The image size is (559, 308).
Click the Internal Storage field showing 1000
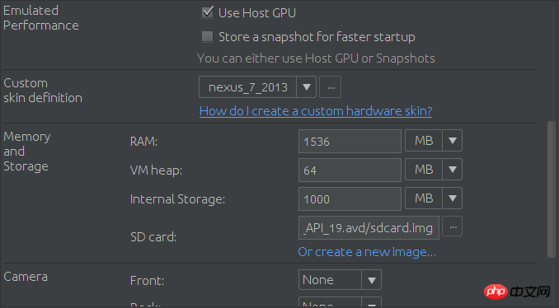[x=350, y=199]
